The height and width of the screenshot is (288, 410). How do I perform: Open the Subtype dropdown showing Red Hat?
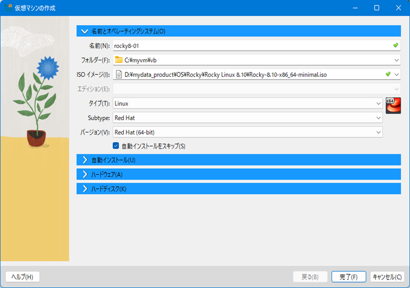tap(248, 118)
